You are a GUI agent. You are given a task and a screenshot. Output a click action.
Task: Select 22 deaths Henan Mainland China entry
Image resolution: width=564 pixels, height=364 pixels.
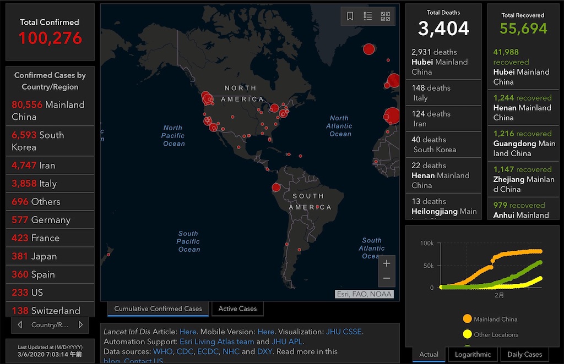pyautogui.click(x=443, y=175)
